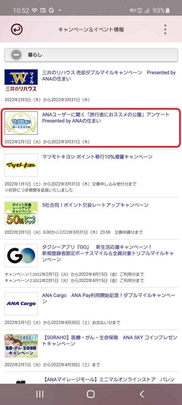Tap the GO taxi app logo
The height and width of the screenshot is (405, 182).
(21, 255)
